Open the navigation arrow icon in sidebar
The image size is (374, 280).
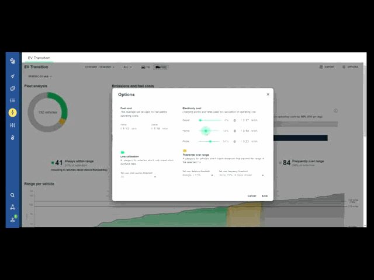(12, 76)
